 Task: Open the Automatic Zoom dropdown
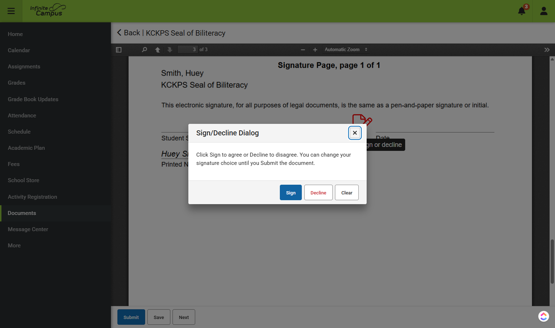click(346, 50)
